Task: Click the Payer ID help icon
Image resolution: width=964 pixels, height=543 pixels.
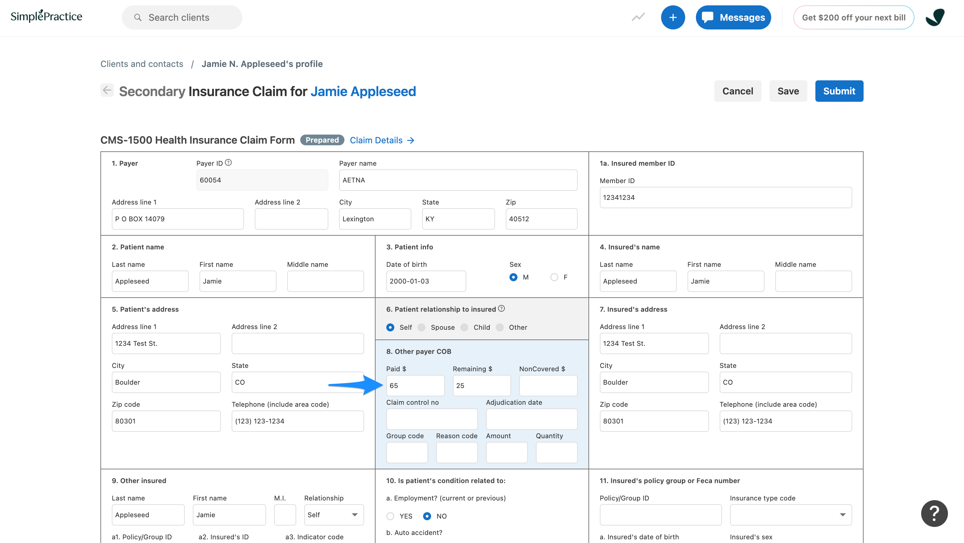Action: [x=228, y=162]
